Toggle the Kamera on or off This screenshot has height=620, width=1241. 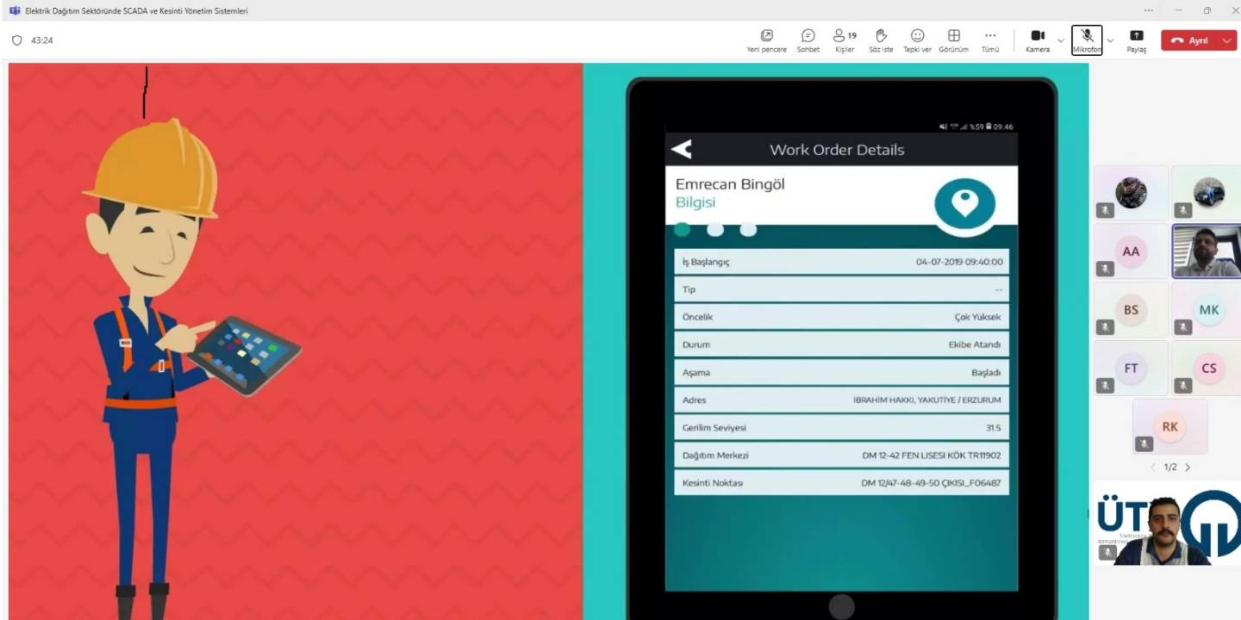pyautogui.click(x=1038, y=40)
